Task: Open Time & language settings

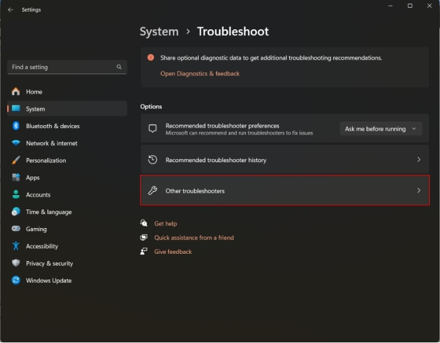Action: (x=67, y=212)
